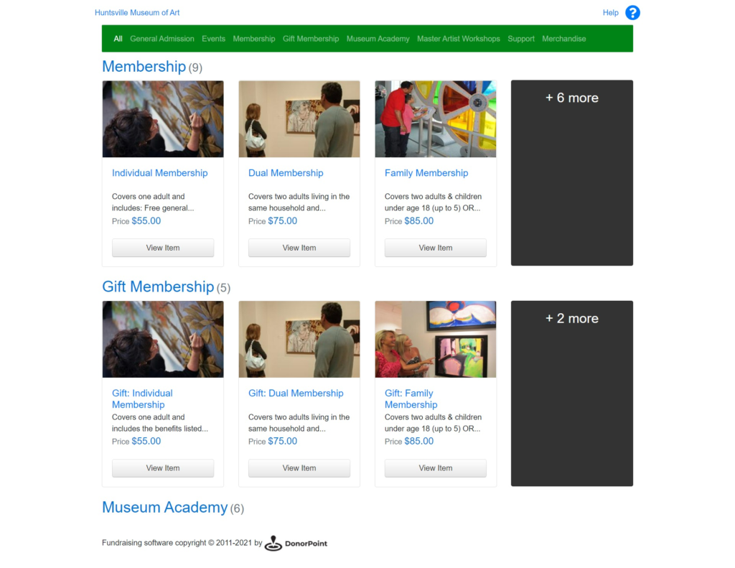The height and width of the screenshot is (568, 735).
Task: Expand the '+ 6 more' Membership tile
Action: 572,172
